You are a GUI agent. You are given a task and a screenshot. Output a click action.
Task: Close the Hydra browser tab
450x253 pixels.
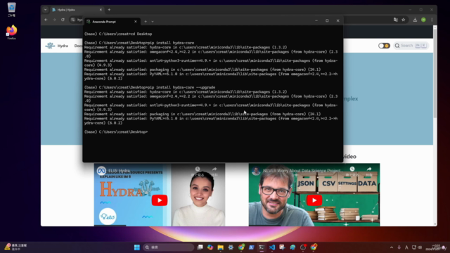point(101,10)
